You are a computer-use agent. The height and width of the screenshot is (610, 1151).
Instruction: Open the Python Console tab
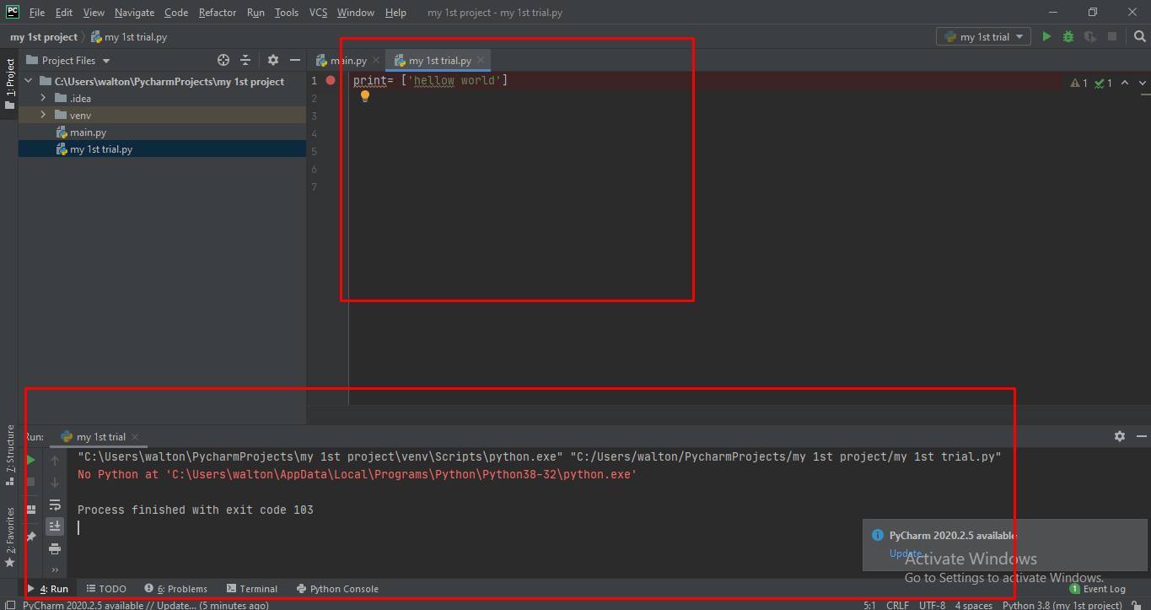[337, 589]
